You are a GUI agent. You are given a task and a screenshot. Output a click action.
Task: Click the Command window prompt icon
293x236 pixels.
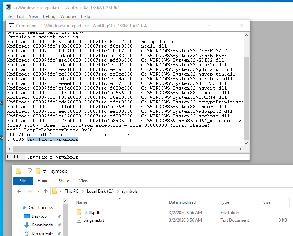click(11, 25)
